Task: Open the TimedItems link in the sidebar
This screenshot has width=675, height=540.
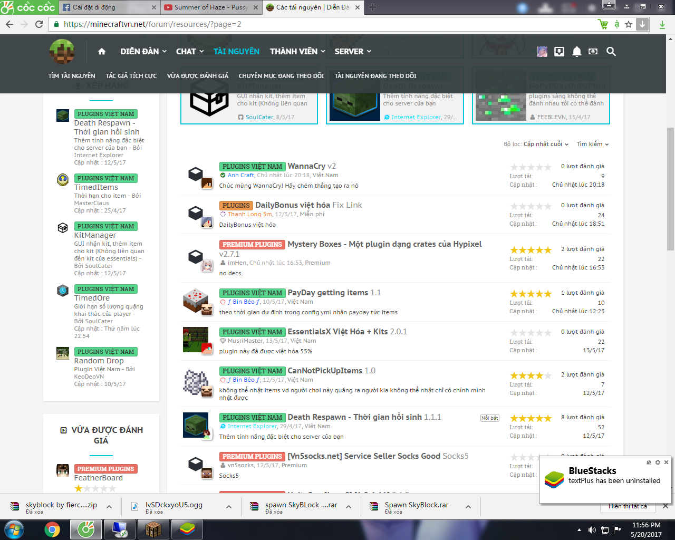Action: pos(96,187)
